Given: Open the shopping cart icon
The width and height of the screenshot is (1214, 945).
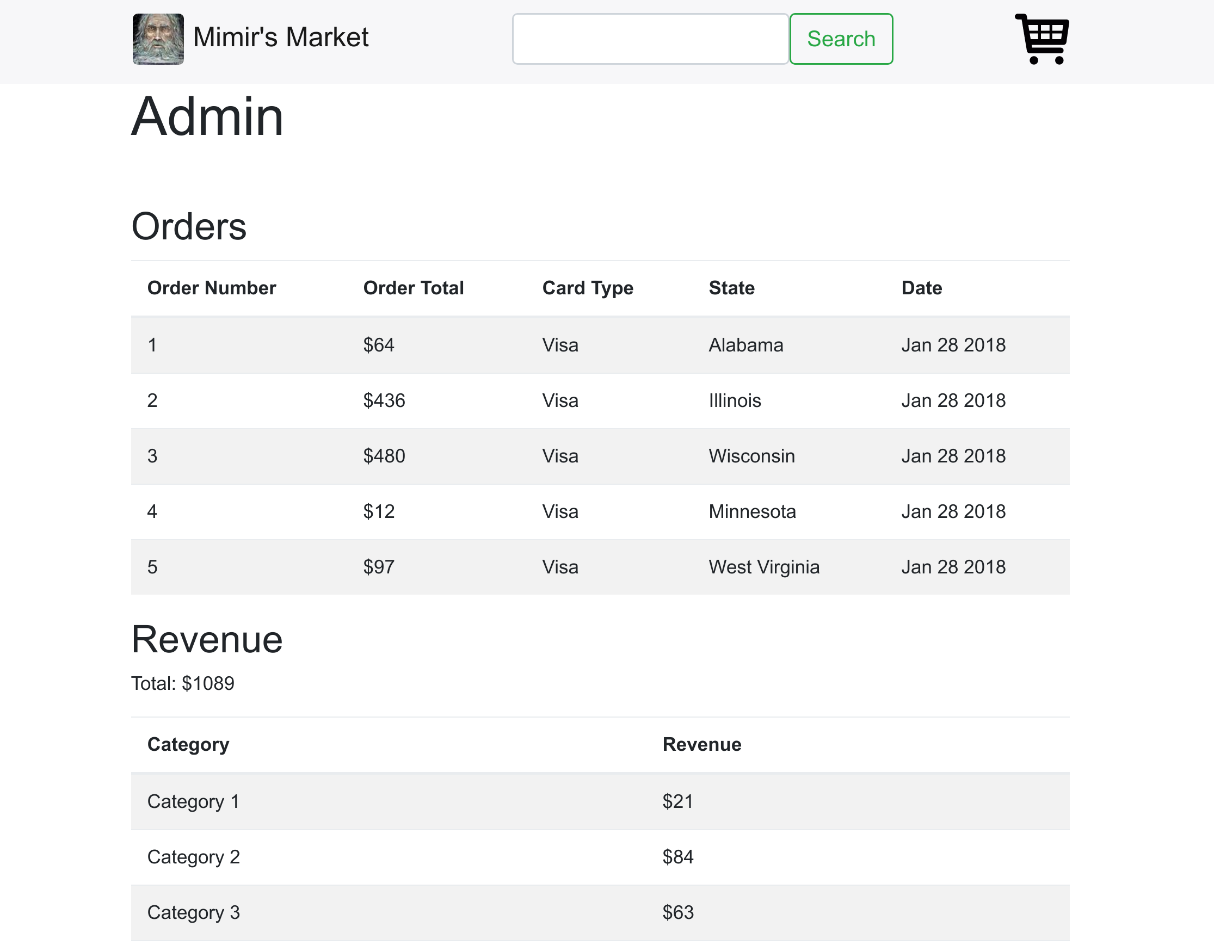Looking at the screenshot, I should (x=1042, y=39).
